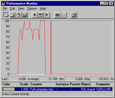Click the Add counter plus icon
The width and height of the screenshot is (115, 98).
point(35,15)
